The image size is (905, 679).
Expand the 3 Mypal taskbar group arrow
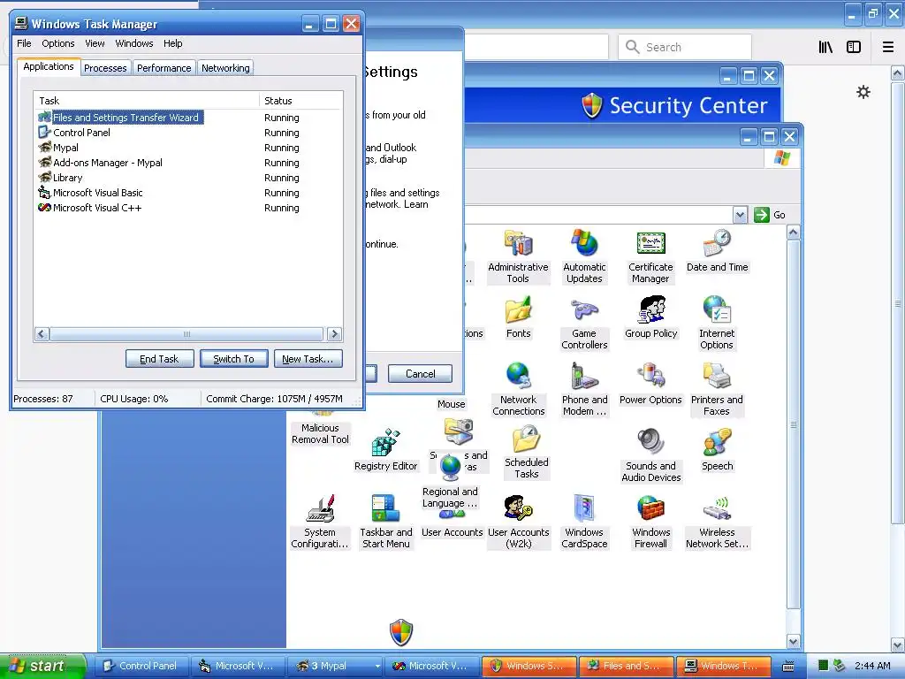point(377,666)
